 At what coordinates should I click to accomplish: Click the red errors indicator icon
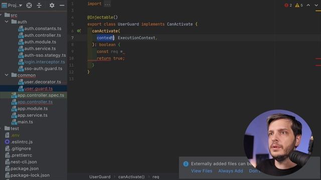(x=286, y=5)
